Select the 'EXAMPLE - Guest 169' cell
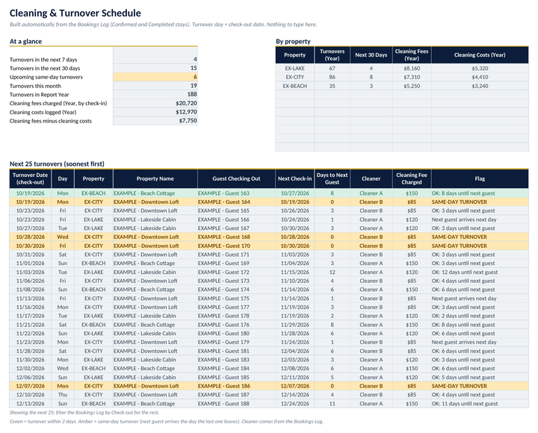Image resolution: width=538 pixels, height=433 pixels. [x=236, y=264]
